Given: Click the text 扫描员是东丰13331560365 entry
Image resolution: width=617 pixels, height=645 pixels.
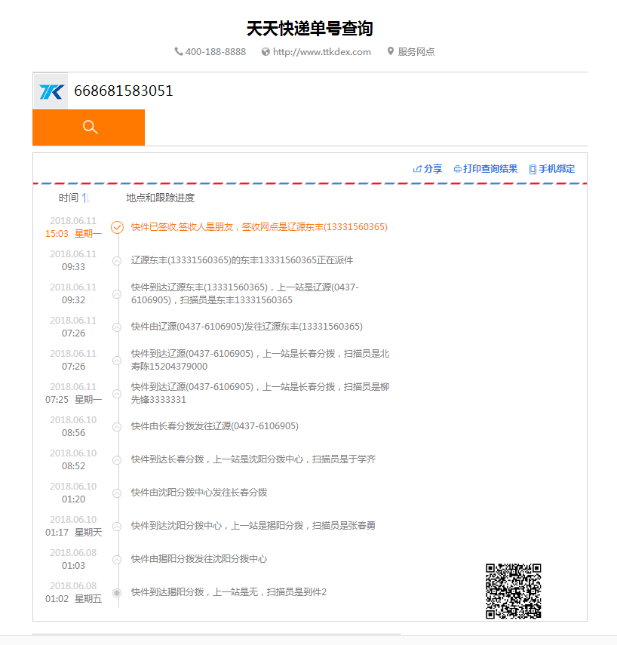Looking at the screenshot, I should click(245, 293).
